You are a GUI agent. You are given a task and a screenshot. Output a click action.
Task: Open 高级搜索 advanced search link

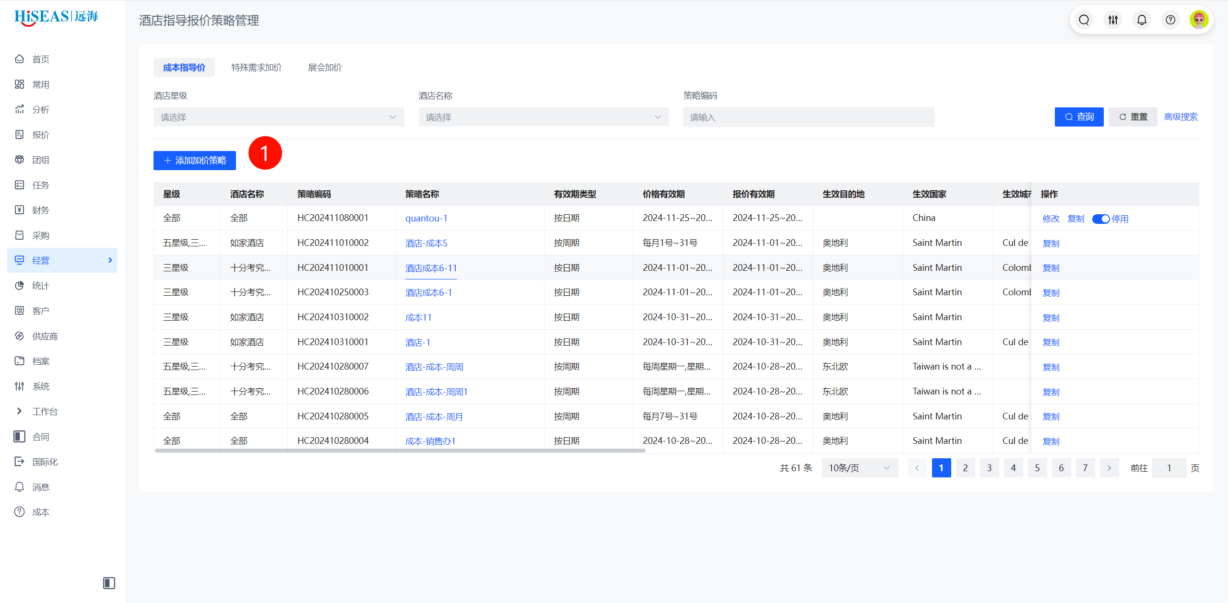pyautogui.click(x=1181, y=117)
